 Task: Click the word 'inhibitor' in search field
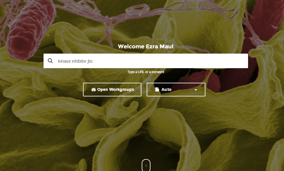click(x=79, y=61)
